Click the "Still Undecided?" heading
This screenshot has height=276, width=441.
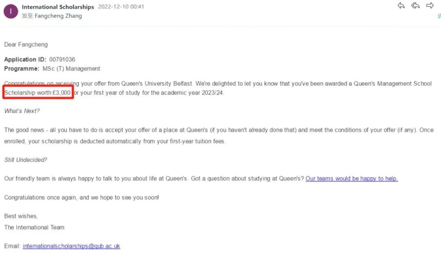coord(26,160)
